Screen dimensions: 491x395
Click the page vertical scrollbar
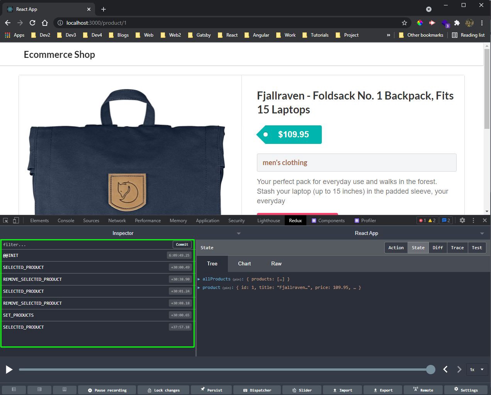487,89
